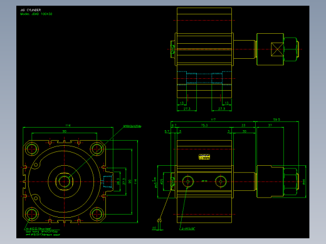Select the 2-PT3/8 port callout label
Image resolution: width=326 pixels, height=244 pixels.
pos(187,228)
